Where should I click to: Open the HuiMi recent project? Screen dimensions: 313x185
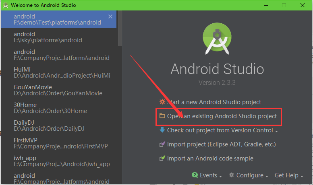click(x=59, y=72)
